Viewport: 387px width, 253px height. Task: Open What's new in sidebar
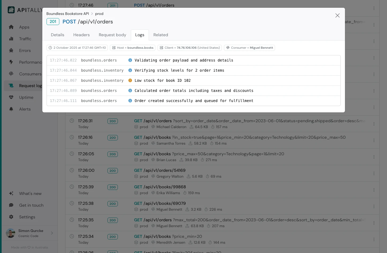(30, 194)
